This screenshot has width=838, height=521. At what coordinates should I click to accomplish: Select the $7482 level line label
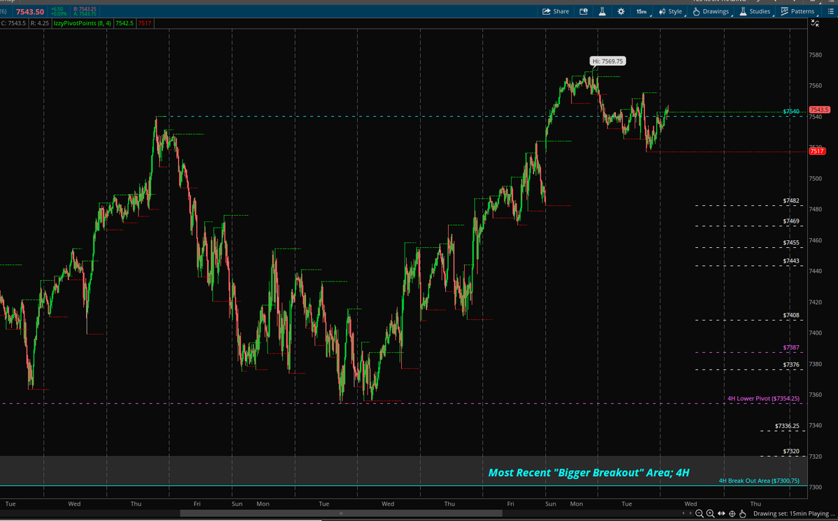tap(791, 200)
